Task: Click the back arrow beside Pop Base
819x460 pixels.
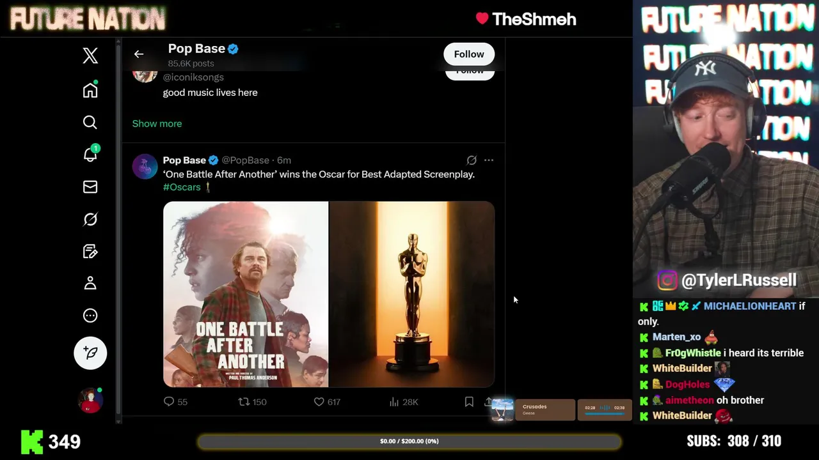Action: coord(139,54)
